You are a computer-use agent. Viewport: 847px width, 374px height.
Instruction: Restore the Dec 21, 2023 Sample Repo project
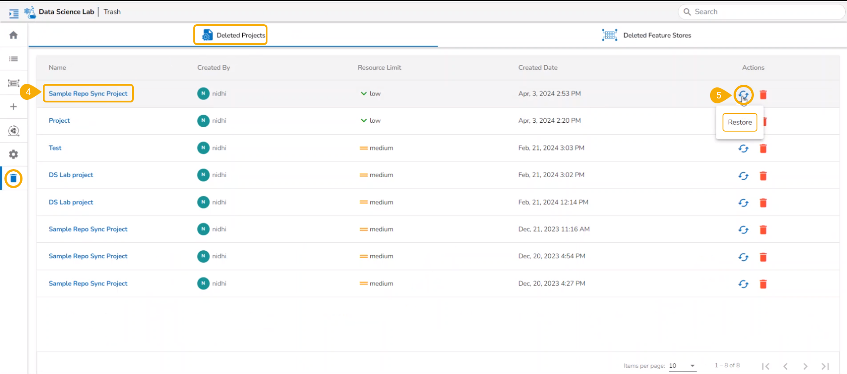click(743, 230)
